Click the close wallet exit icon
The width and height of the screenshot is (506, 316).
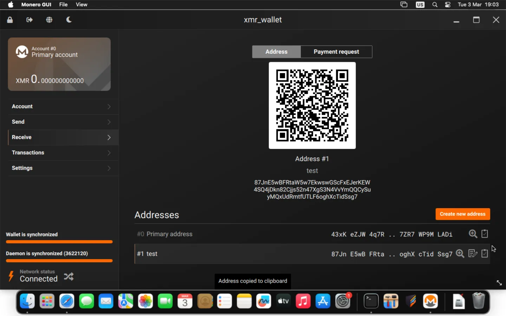pos(30,20)
